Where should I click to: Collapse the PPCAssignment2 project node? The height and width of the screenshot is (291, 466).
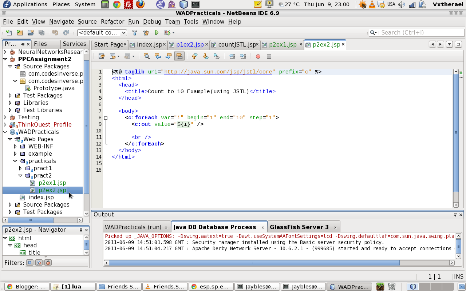click(x=5, y=59)
